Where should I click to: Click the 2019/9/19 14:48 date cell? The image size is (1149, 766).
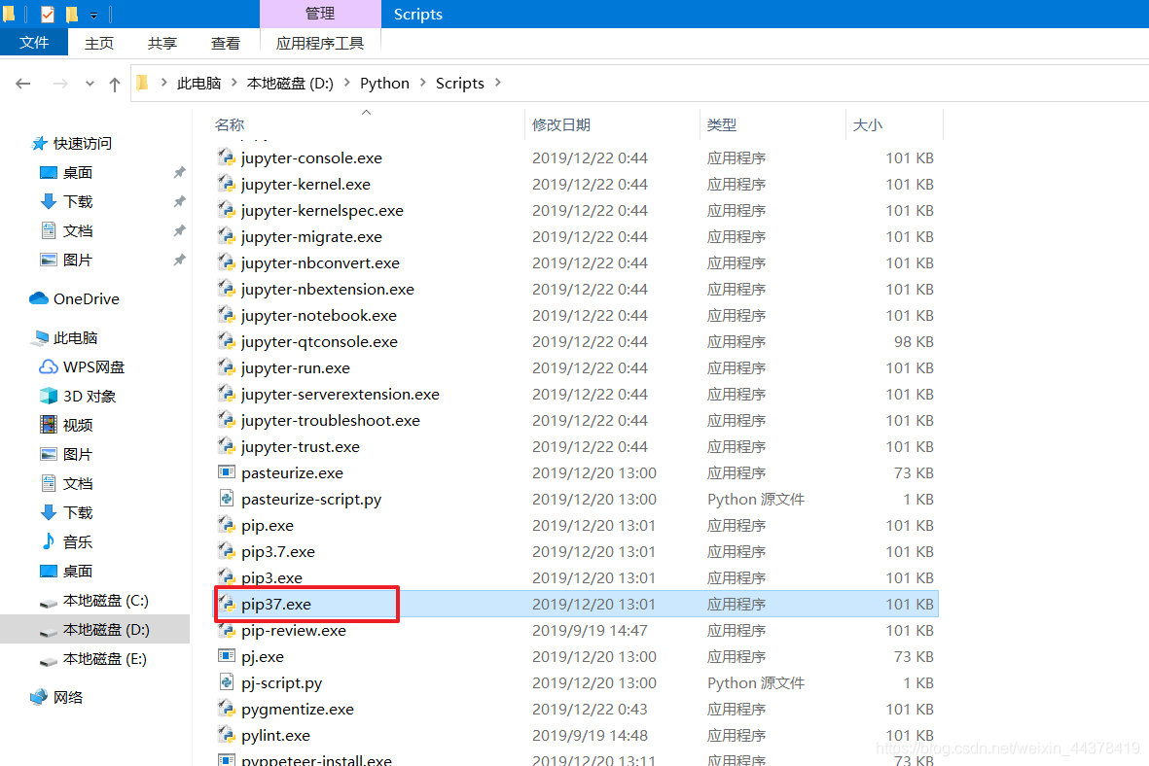pyautogui.click(x=590, y=735)
